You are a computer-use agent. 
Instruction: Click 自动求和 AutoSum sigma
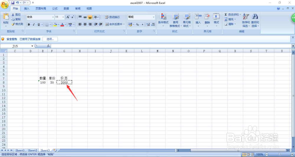231,15
